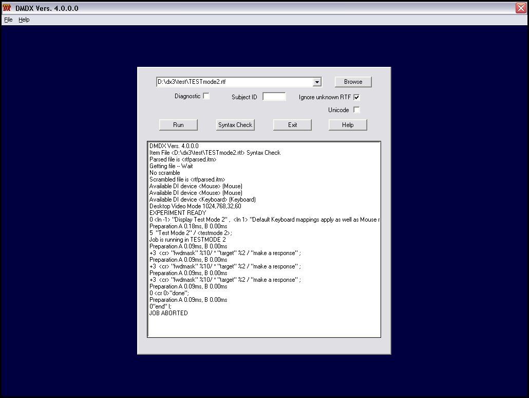The height and width of the screenshot is (398, 529).
Task: Click Browse to choose an item file
Action: point(353,82)
